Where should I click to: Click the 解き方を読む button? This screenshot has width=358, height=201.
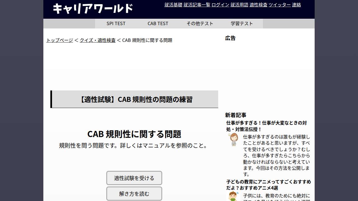pos(134,194)
